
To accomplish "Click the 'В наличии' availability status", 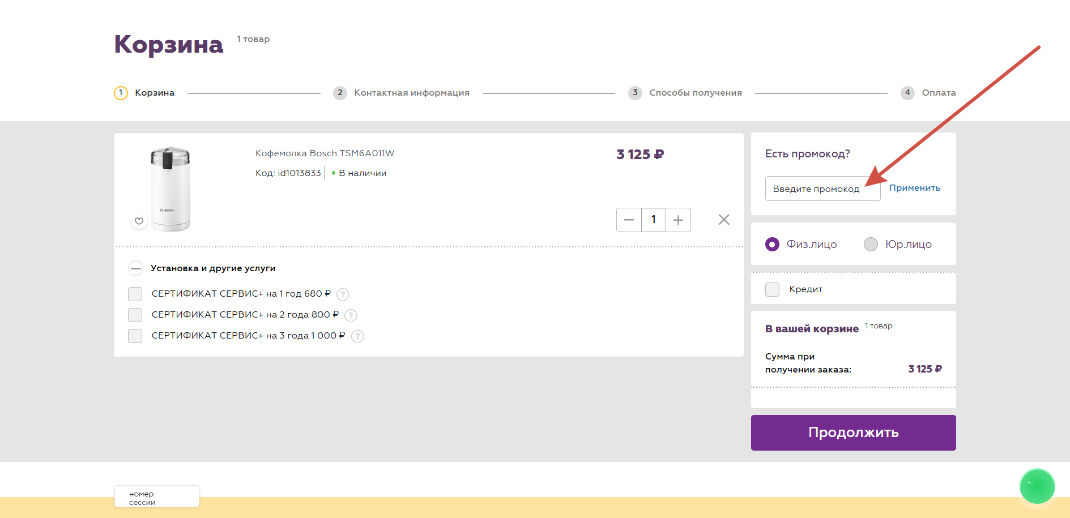I will (x=363, y=173).
